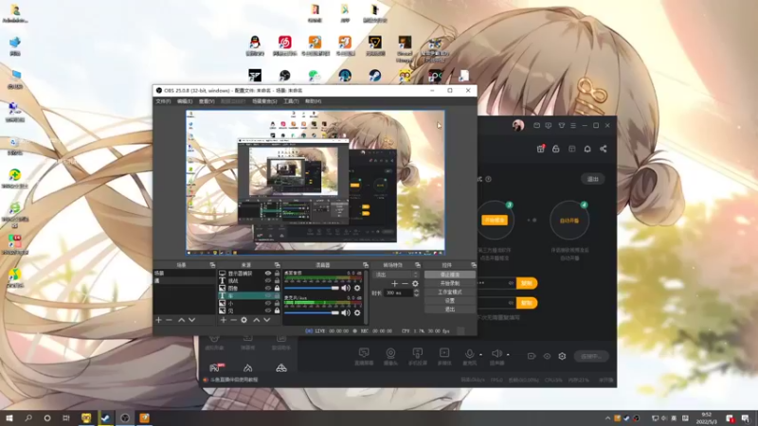
Task: Click the 开始录制 button in OBS controls
Action: click(449, 283)
